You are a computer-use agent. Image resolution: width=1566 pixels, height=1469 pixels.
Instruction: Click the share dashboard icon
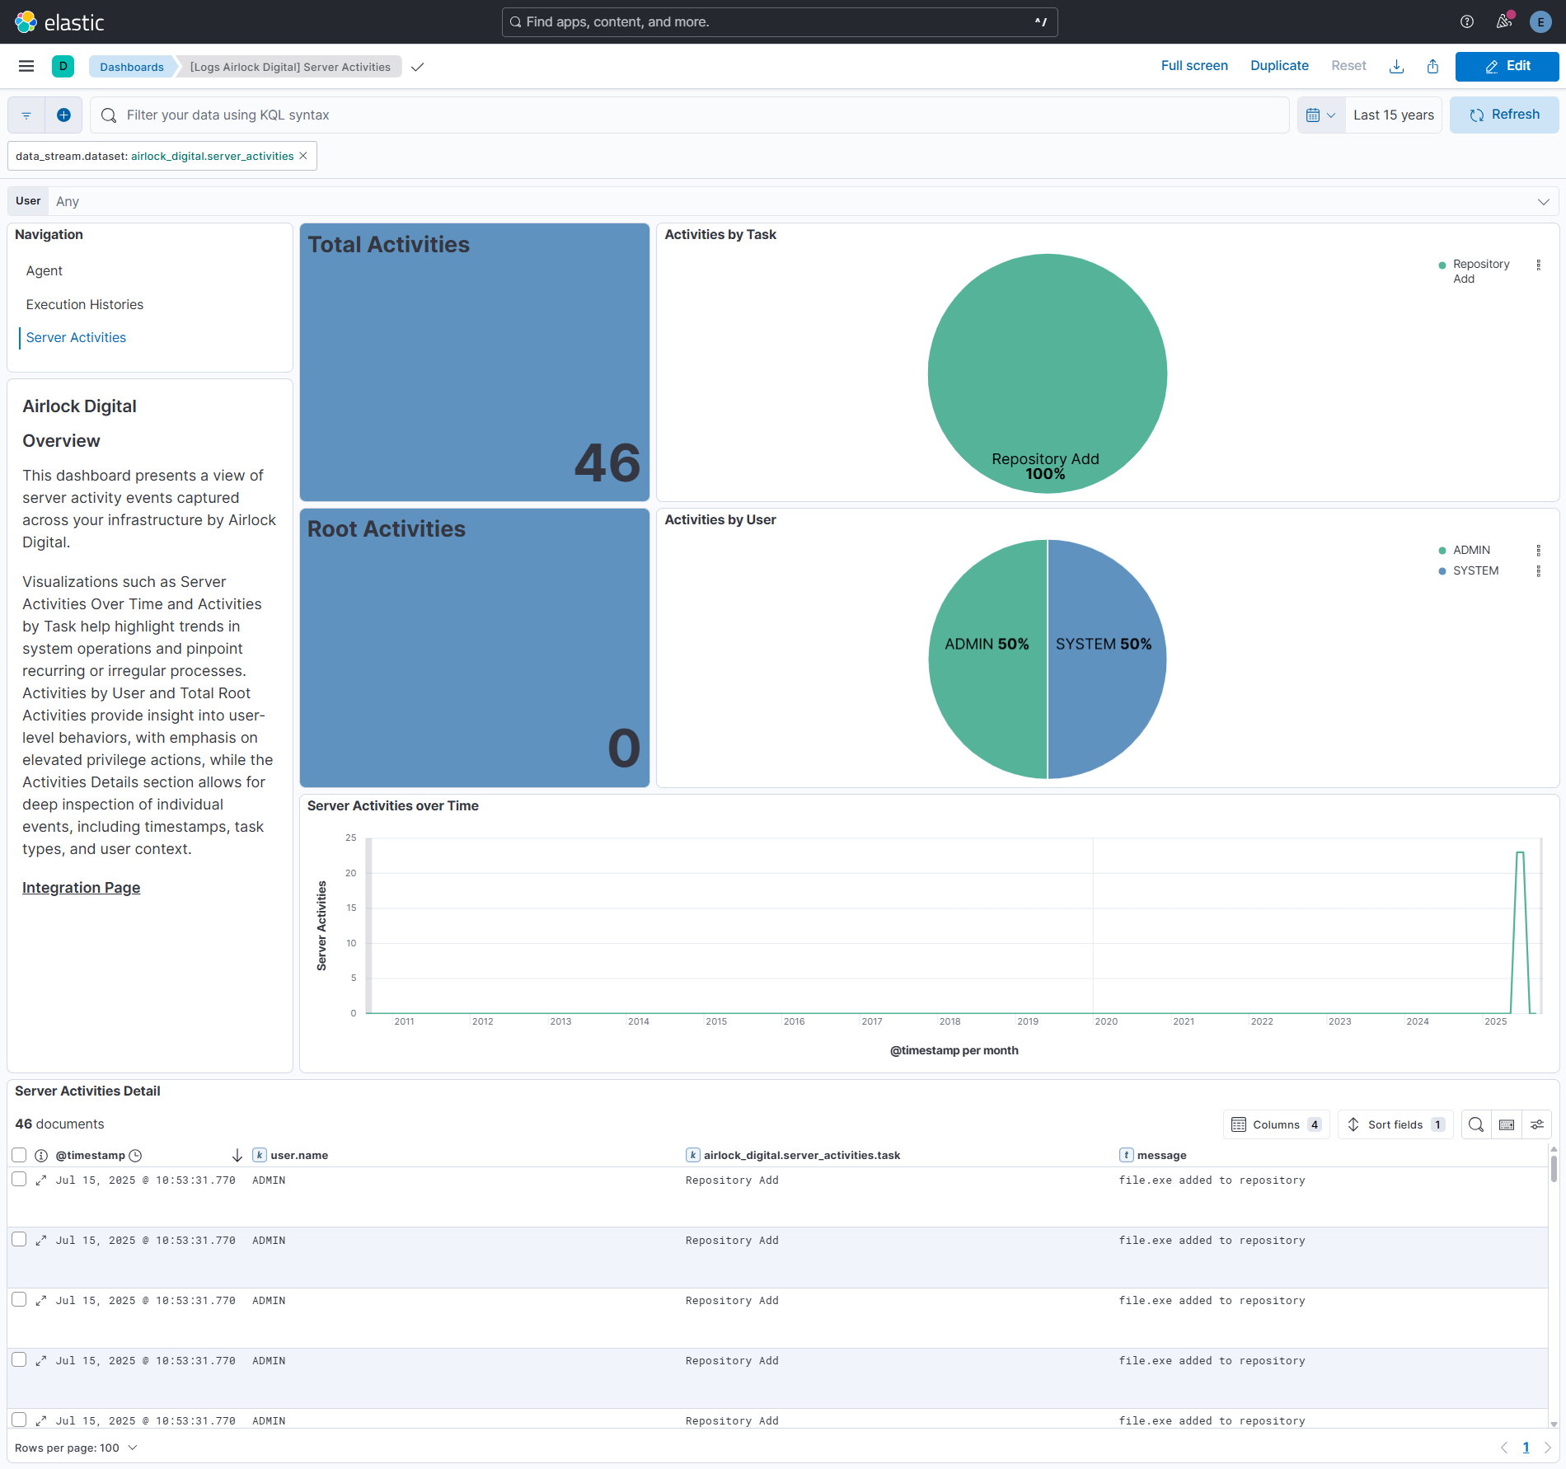pos(1432,66)
